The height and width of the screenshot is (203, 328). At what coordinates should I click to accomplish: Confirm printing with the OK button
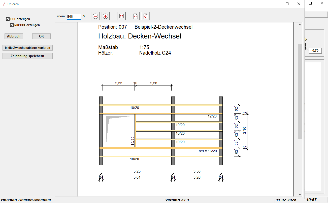click(x=41, y=36)
